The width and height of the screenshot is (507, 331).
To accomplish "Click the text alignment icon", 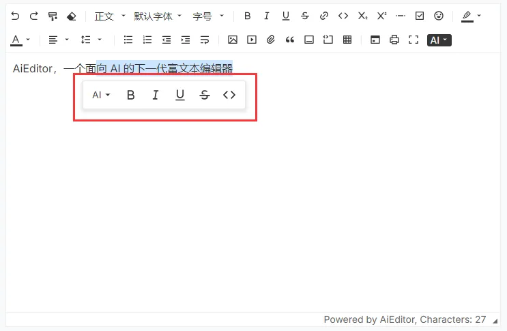I will click(53, 40).
